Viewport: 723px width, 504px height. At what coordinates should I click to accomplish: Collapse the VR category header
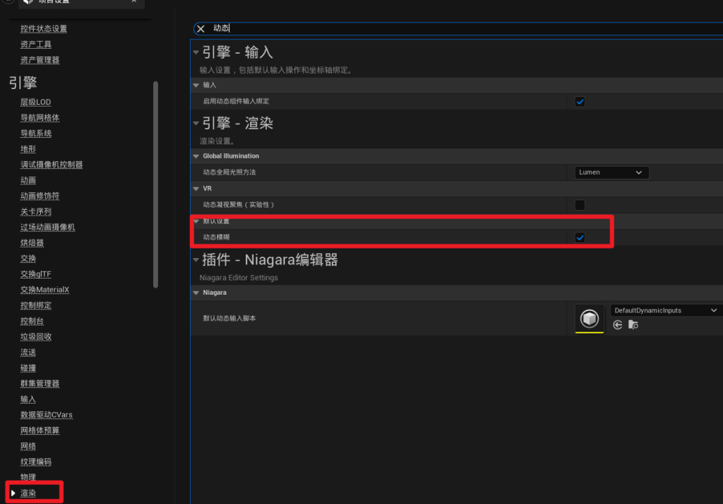[x=196, y=189]
